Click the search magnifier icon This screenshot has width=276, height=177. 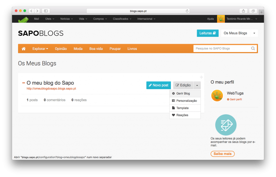click(253, 49)
